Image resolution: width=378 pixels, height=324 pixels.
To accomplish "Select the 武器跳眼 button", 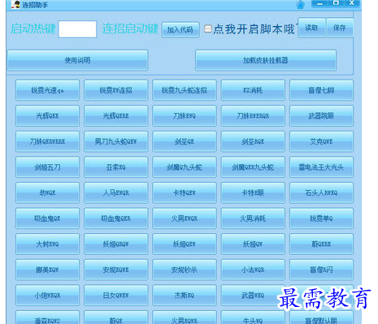I will [321, 116].
